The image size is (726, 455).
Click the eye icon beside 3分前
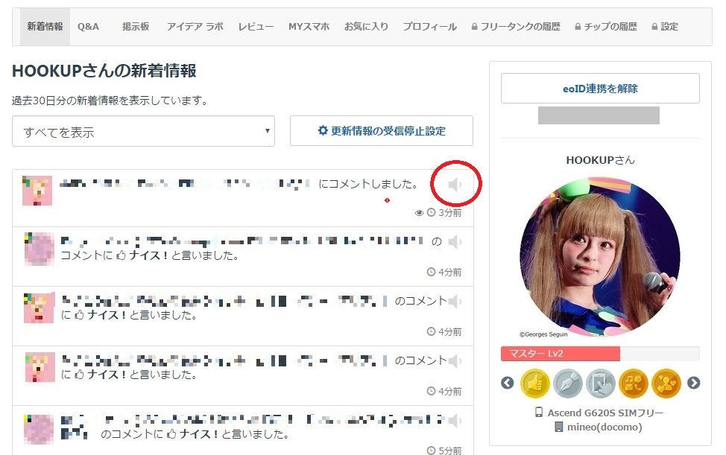pos(419,213)
